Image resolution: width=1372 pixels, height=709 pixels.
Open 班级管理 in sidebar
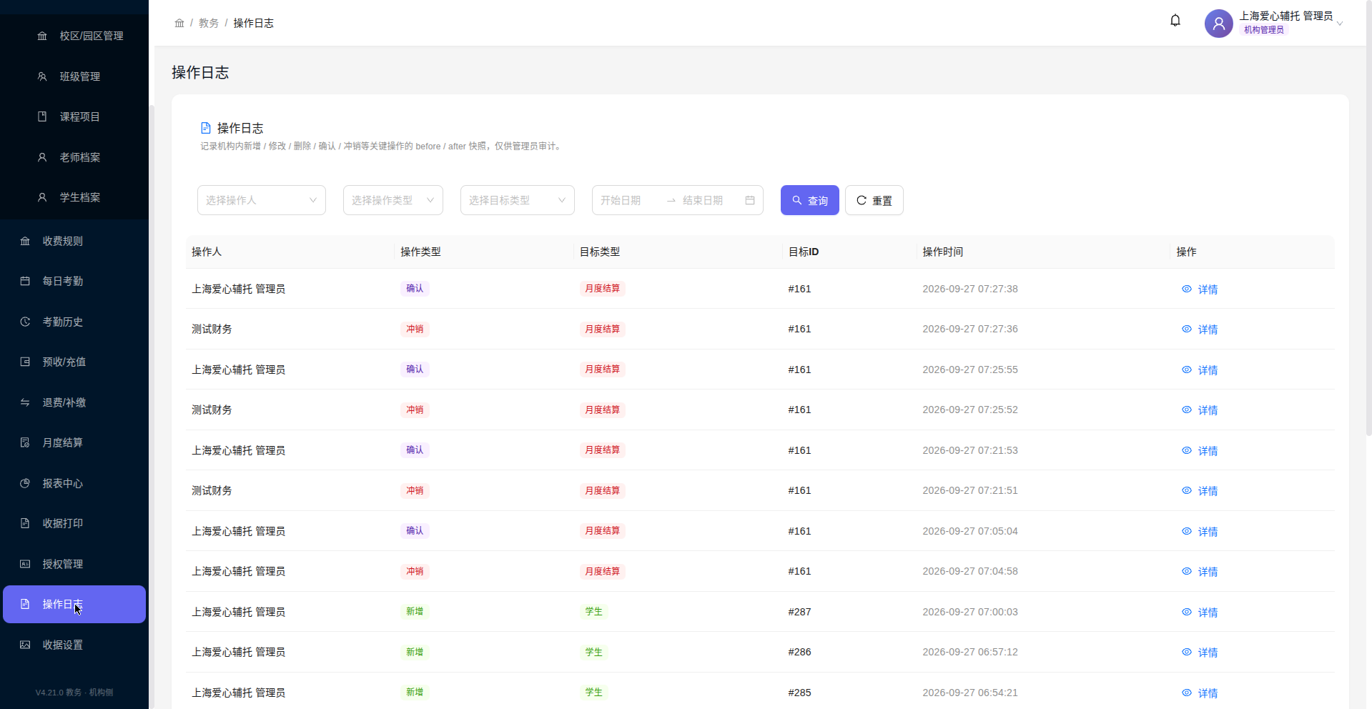click(74, 76)
